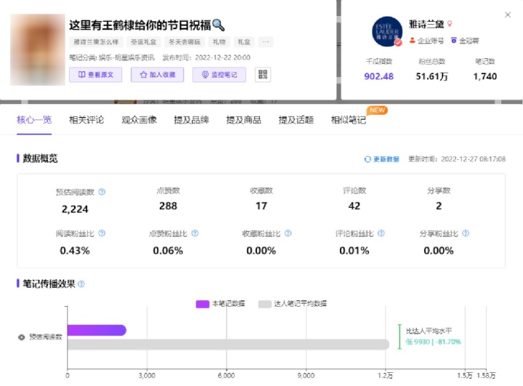Screen dimensions: 523x386
Task: Click the 金冠薯 crown icon
Action: pyautogui.click(x=453, y=41)
